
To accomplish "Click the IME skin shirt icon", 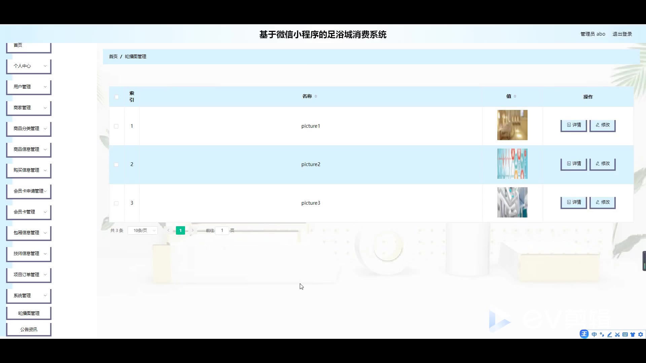I will click(633, 334).
